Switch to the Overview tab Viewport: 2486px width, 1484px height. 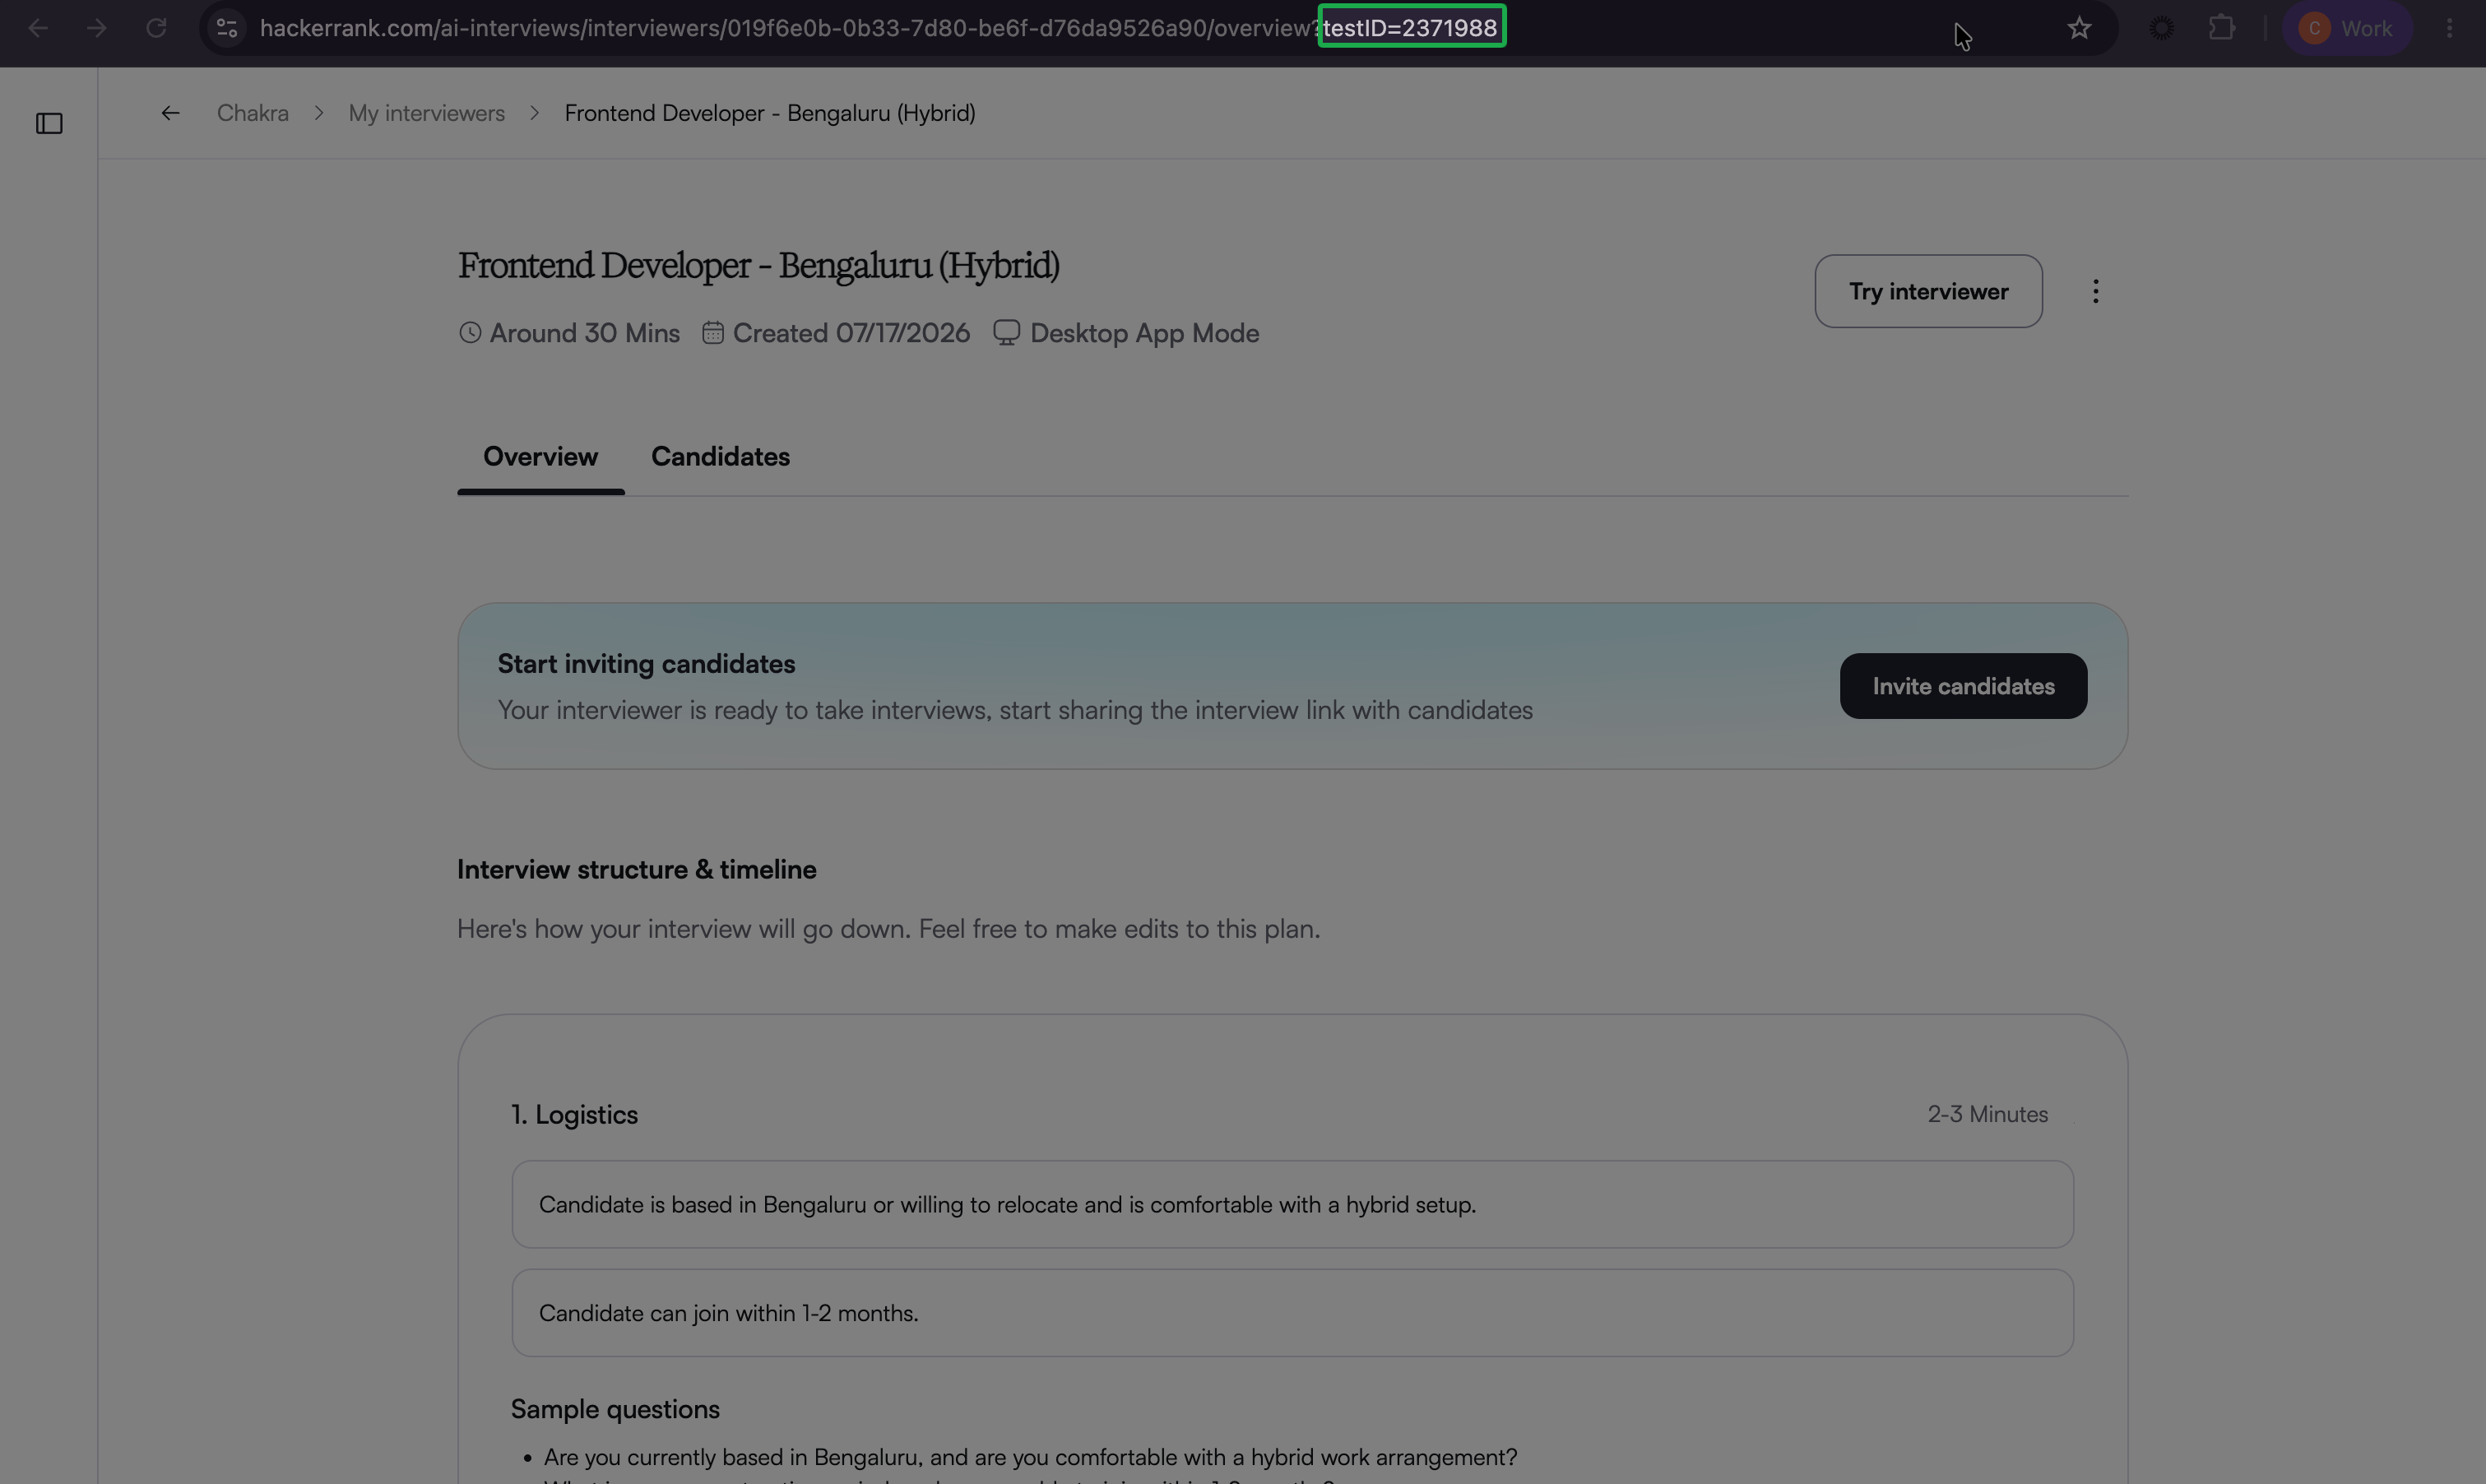point(540,457)
